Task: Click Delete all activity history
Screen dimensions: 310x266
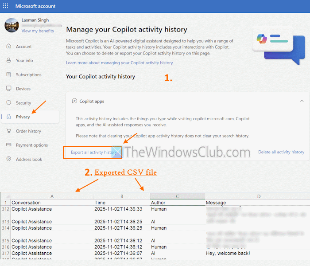Action: coord(281,152)
